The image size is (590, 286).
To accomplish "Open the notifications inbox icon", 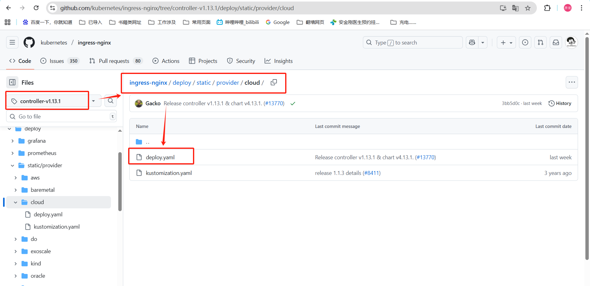I will coord(556,42).
